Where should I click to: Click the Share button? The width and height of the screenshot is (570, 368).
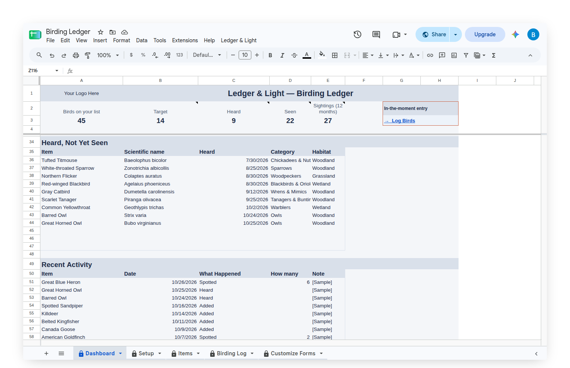tap(433, 34)
